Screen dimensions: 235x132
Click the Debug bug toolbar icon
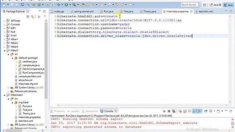coord(58,5)
